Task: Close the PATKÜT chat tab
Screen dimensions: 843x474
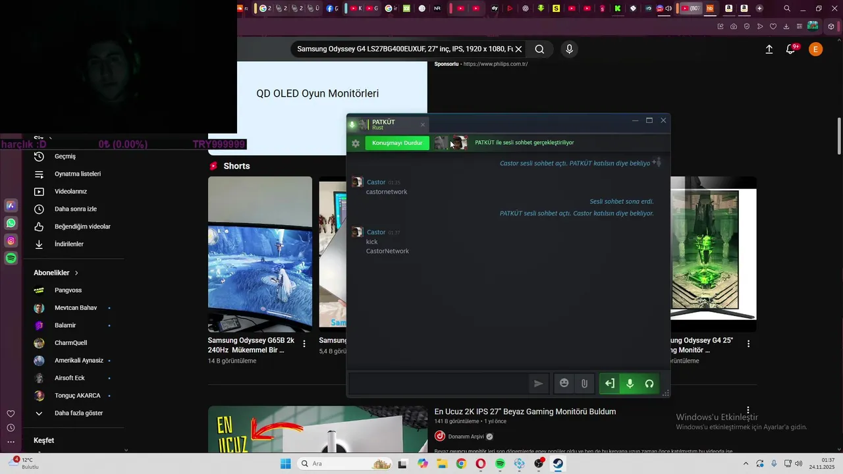Action: coord(423,124)
